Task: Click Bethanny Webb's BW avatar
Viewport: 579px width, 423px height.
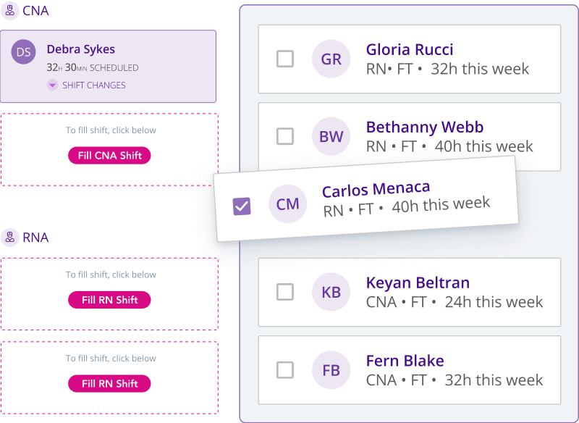Action: point(331,136)
